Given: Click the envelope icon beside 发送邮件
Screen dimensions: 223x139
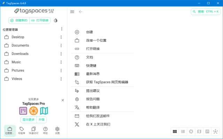Looking at the screenshot, I should tap(77, 116).
